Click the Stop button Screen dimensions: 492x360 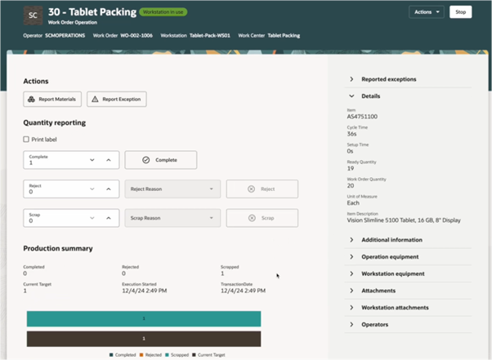(460, 12)
